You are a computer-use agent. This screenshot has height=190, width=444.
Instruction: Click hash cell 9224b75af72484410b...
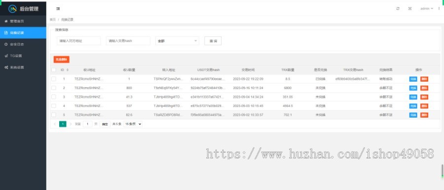[x=208, y=88]
